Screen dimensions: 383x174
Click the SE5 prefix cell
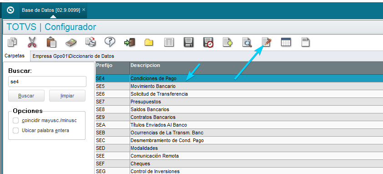pyautogui.click(x=113, y=87)
